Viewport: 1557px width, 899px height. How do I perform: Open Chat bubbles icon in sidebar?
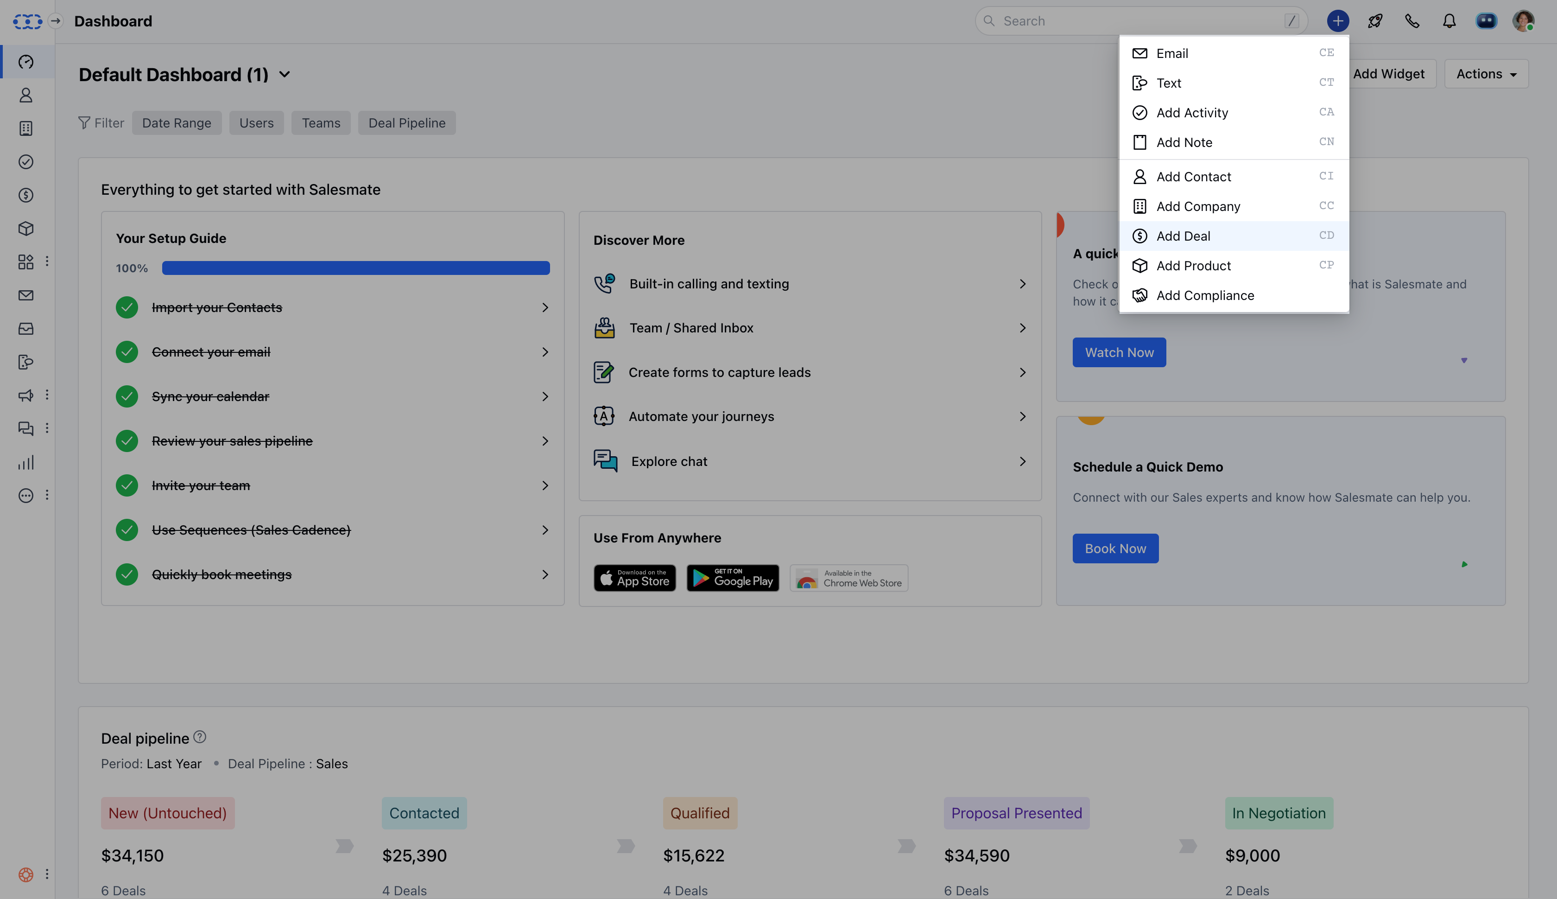coord(26,428)
